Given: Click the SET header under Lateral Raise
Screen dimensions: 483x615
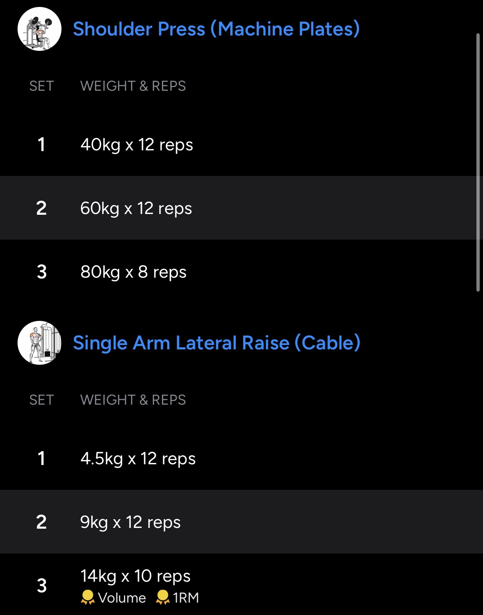Looking at the screenshot, I should pyautogui.click(x=42, y=400).
